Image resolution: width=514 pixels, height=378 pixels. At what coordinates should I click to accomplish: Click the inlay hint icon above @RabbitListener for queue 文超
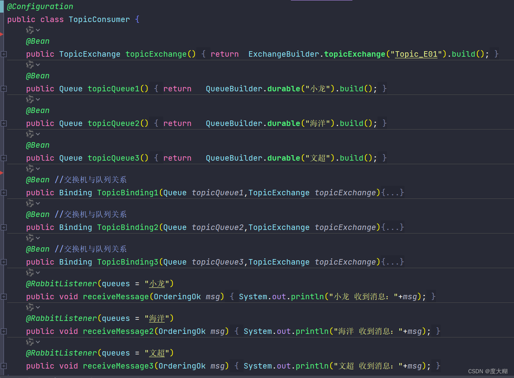click(30, 342)
